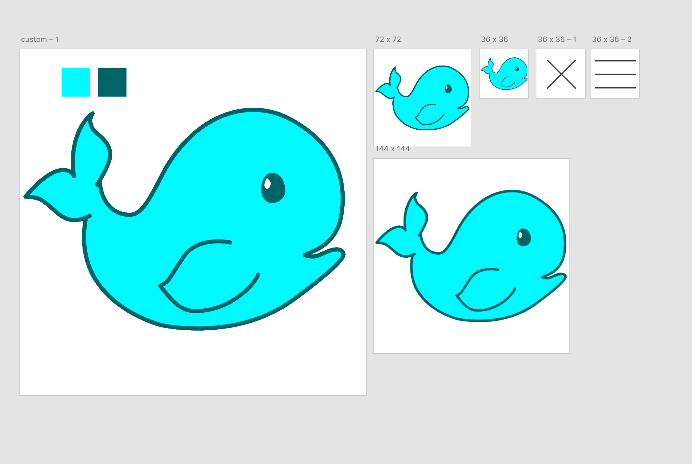Click the "72 x 72" artboard label
Screen dimensions: 692x464
click(388, 40)
